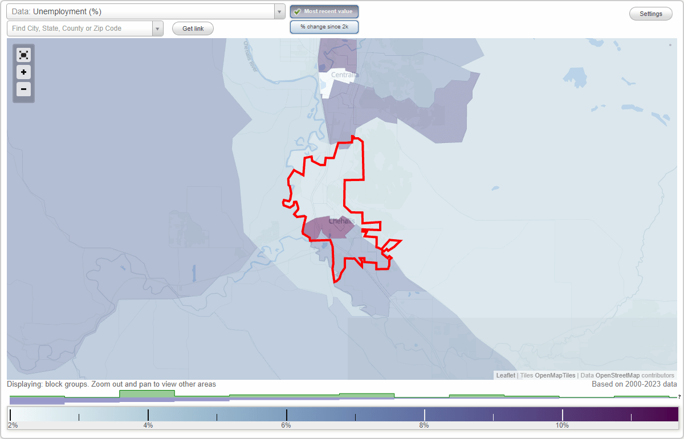
Task: Toggle the dark purple block group near Chehalis
Action: click(x=333, y=226)
